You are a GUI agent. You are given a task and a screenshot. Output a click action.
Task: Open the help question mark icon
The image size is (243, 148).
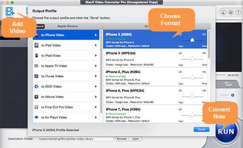pos(238,13)
